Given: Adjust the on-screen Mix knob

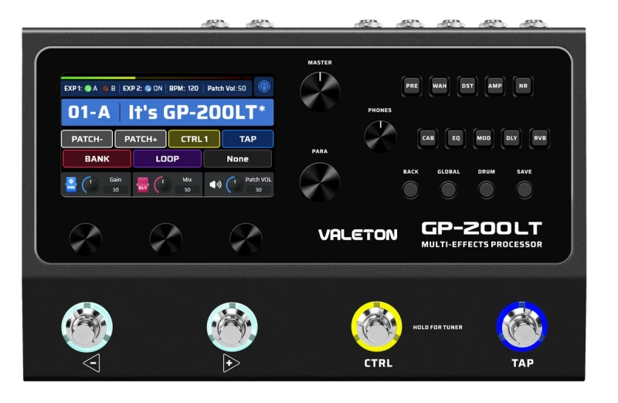Looking at the screenshot, I should coord(162,185).
